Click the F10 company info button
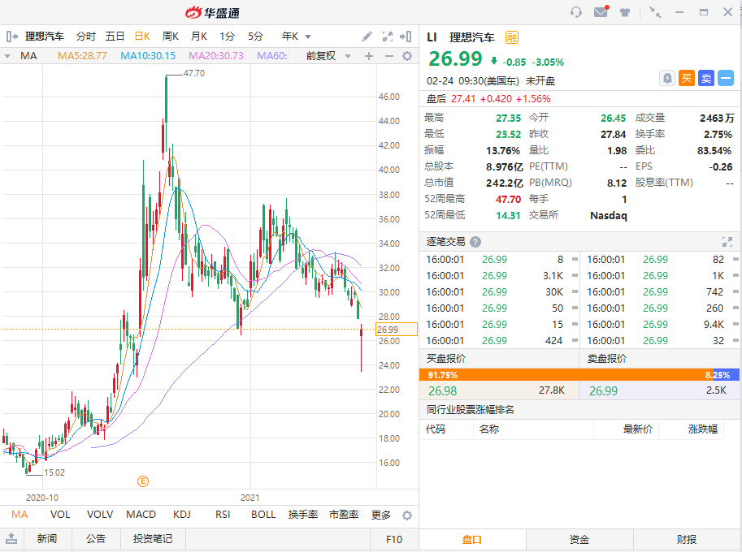Image resolution: width=742 pixels, height=552 pixels. tap(394, 539)
